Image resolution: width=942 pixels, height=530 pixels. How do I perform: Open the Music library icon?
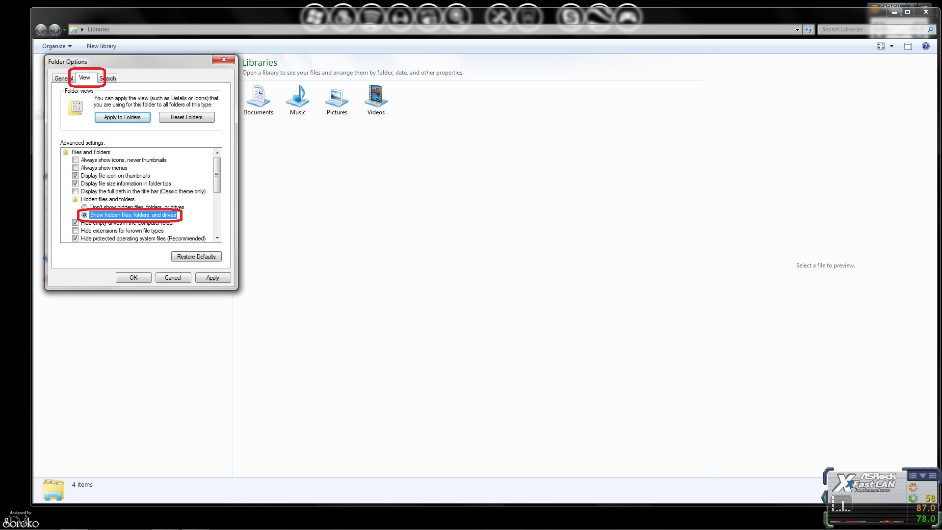pos(297,96)
